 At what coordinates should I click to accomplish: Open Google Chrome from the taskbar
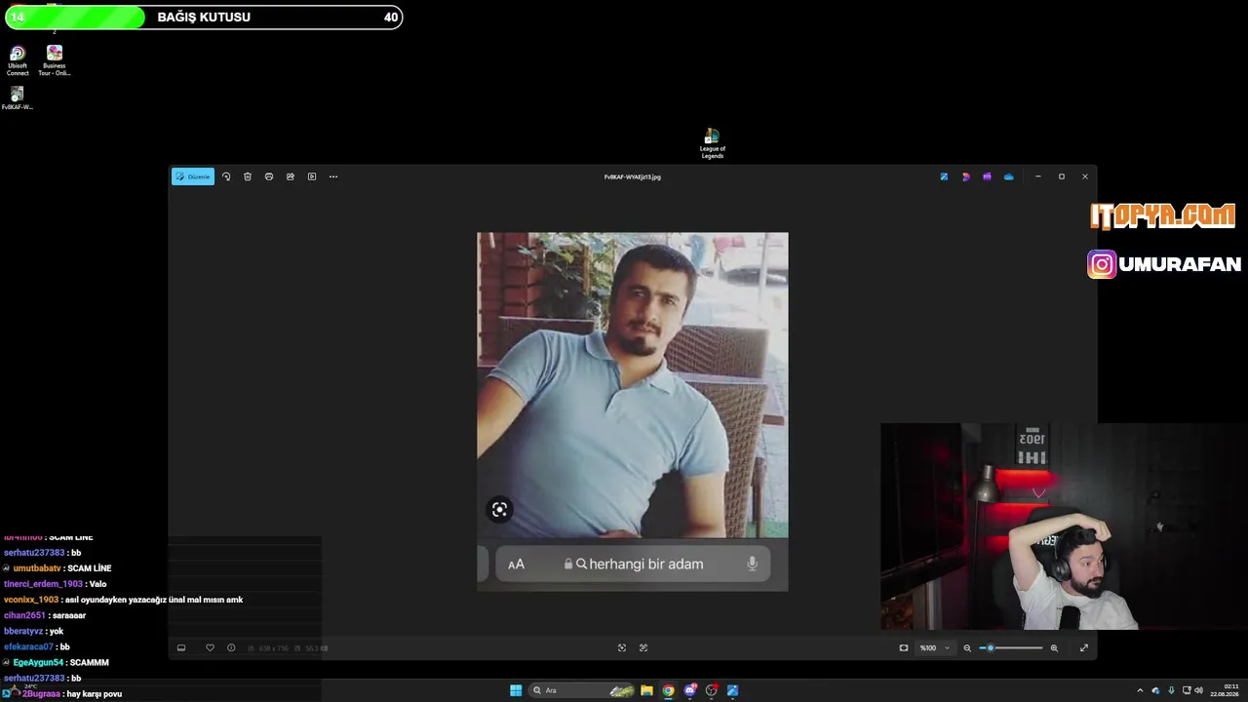pyautogui.click(x=668, y=690)
